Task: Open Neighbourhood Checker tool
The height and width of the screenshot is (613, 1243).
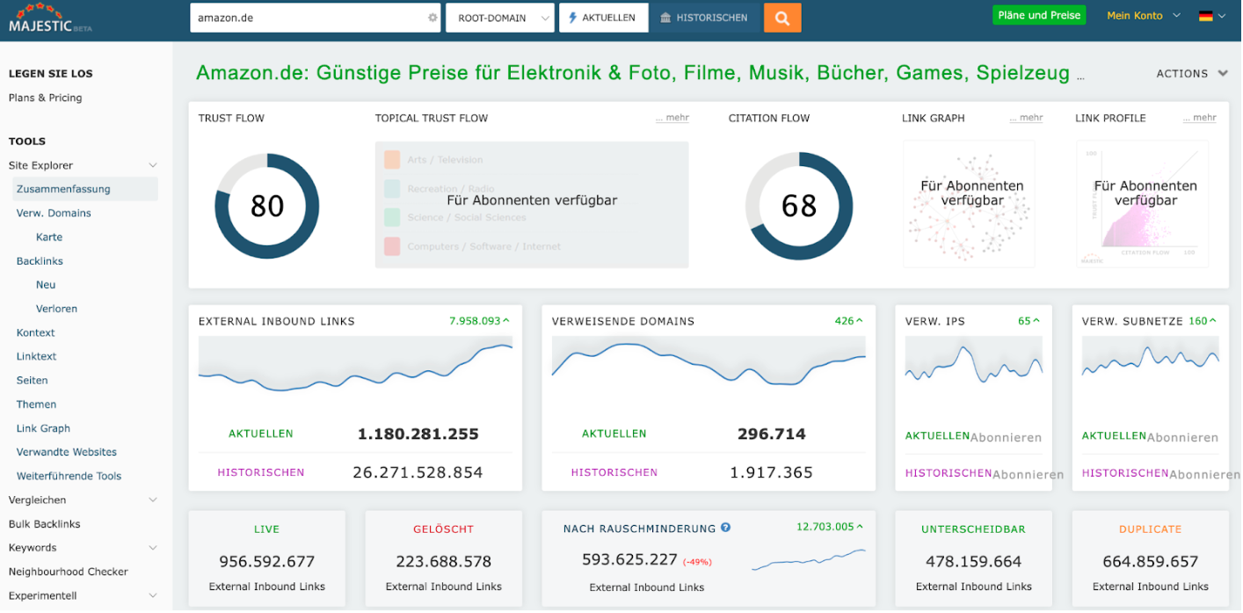Action: click(x=68, y=572)
